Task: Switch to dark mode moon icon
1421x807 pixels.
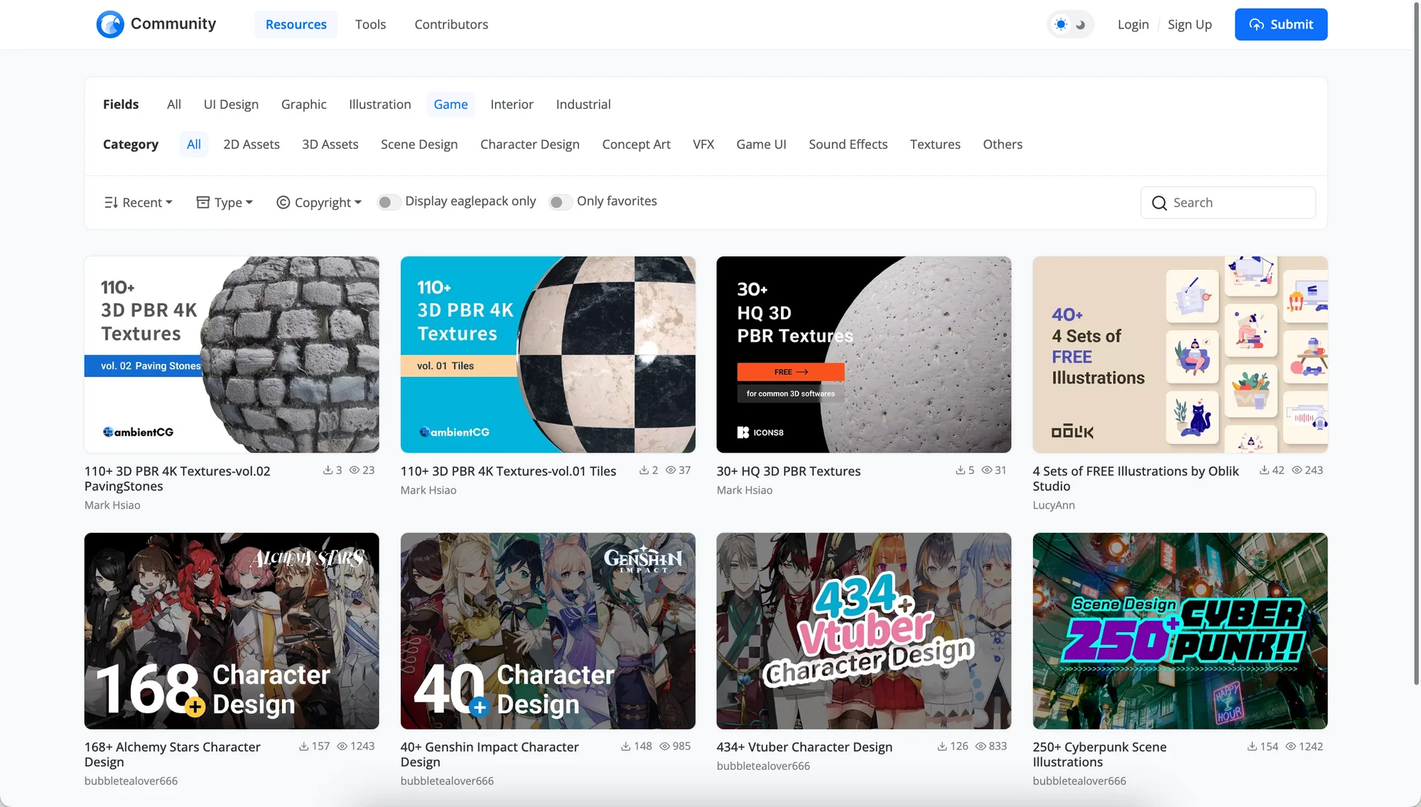Action: (1080, 24)
